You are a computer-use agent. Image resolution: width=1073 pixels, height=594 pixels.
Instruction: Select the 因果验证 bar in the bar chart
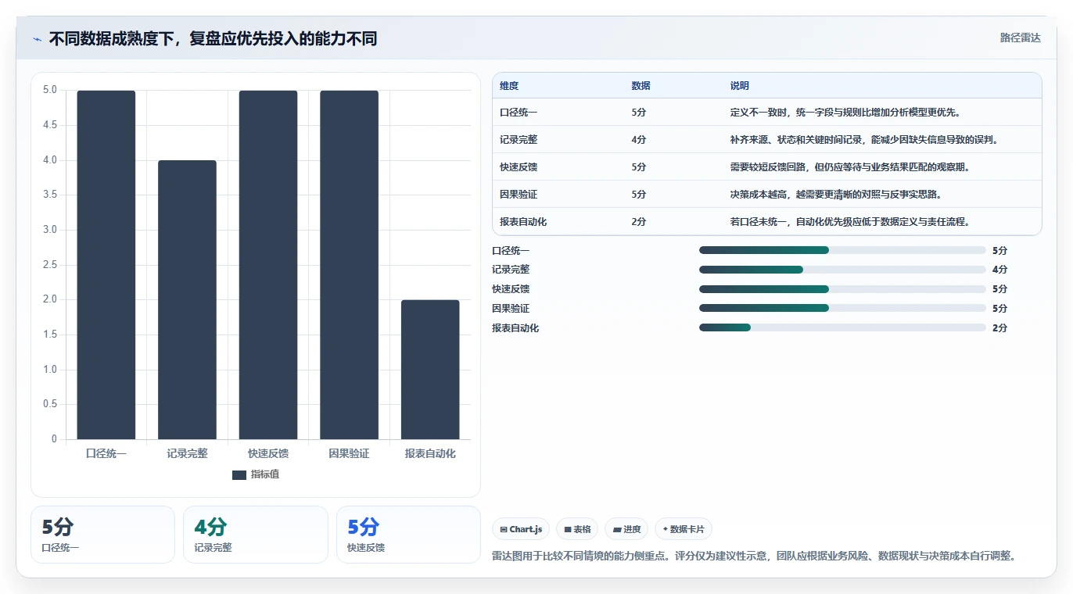pyautogui.click(x=349, y=265)
